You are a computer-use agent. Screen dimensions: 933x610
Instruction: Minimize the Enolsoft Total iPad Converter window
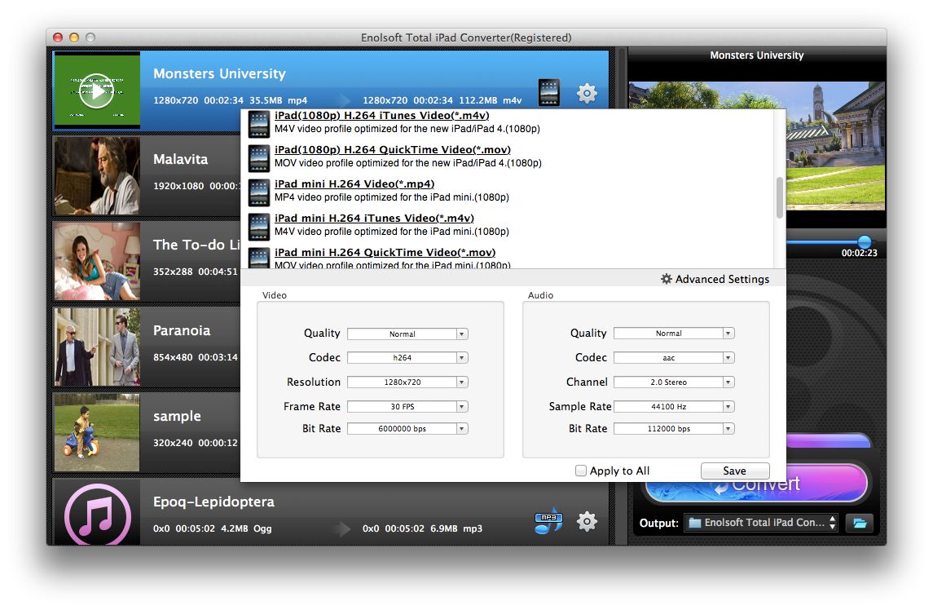(x=74, y=38)
